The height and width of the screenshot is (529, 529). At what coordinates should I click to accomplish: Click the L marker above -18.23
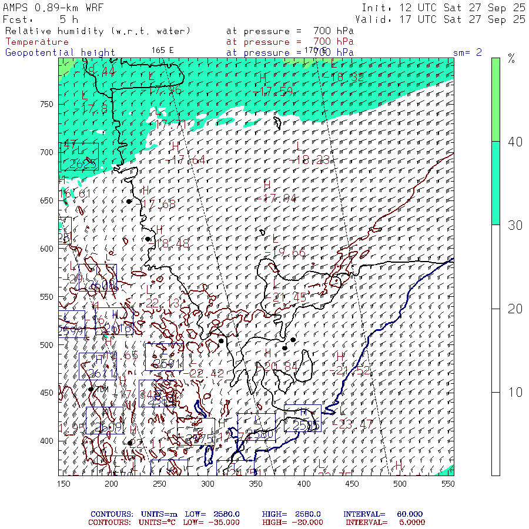[299, 146]
